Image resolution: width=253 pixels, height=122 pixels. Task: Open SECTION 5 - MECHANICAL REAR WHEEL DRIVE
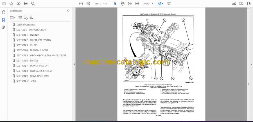[x=41, y=56]
